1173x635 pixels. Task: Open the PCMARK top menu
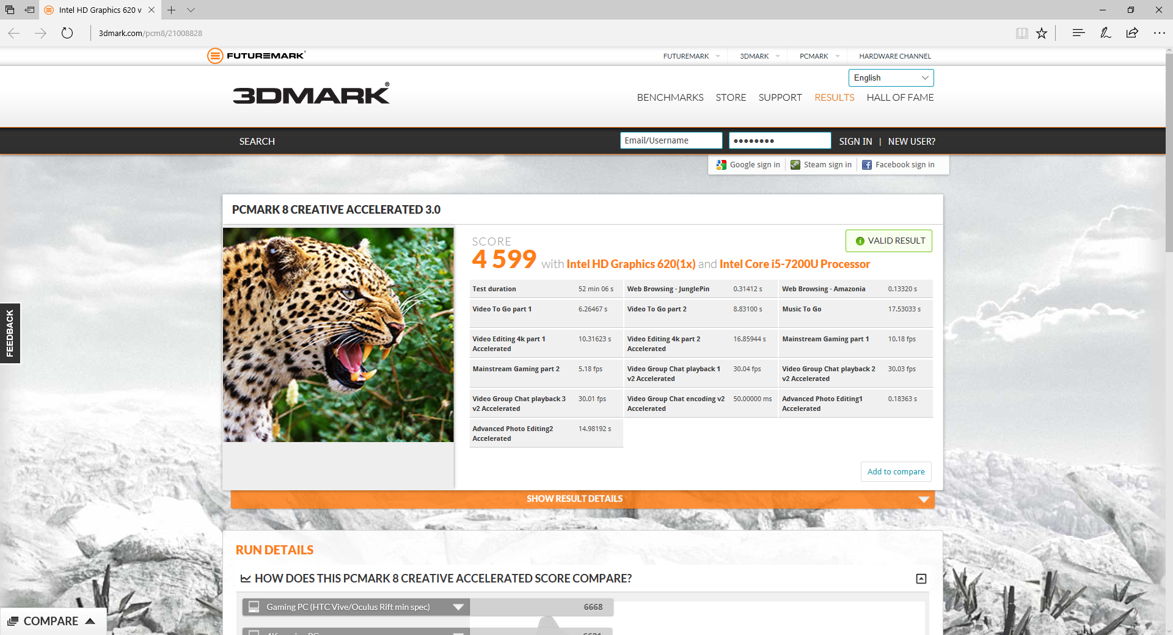[x=819, y=56]
